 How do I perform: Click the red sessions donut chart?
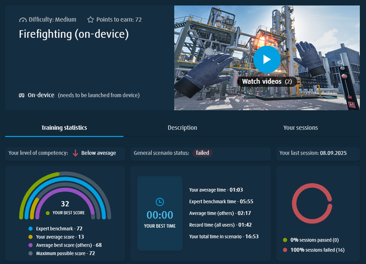[312, 203]
